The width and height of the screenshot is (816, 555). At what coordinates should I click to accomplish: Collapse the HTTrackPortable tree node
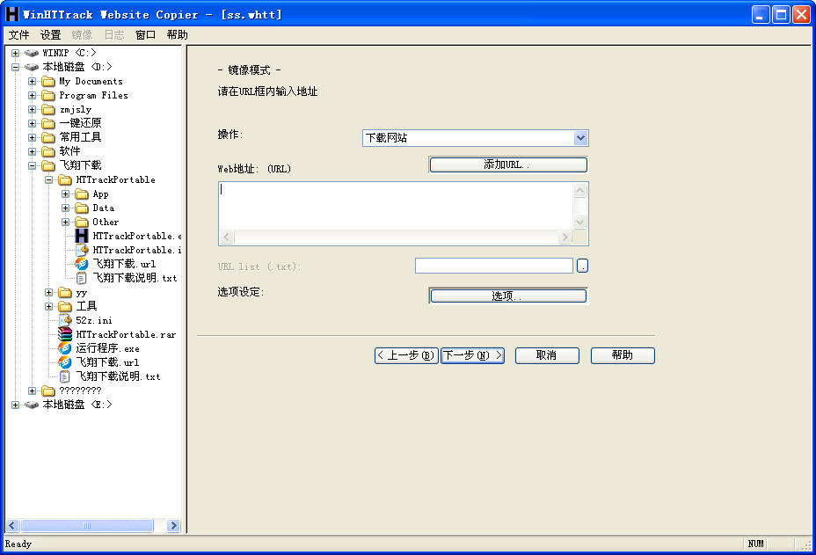49,180
